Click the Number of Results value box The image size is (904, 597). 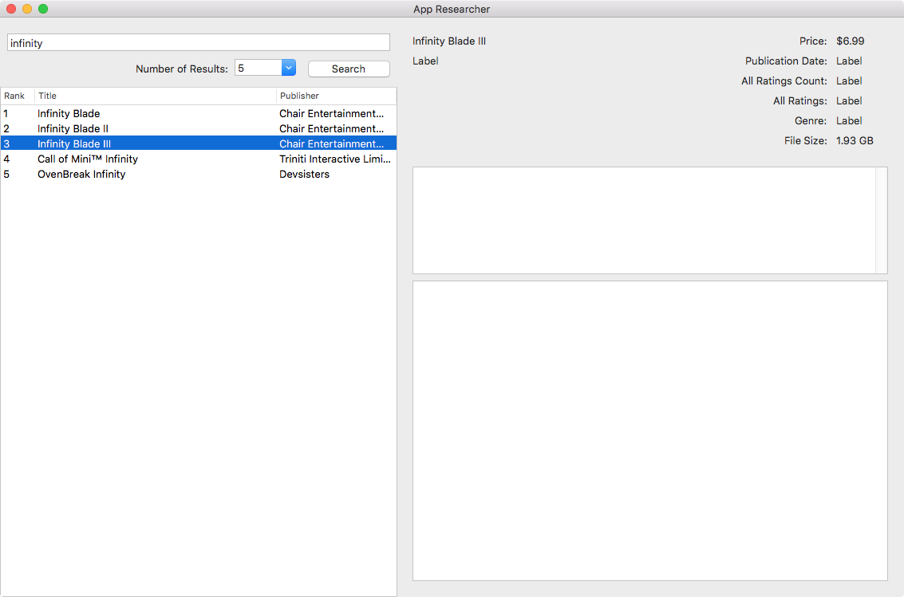click(x=258, y=69)
